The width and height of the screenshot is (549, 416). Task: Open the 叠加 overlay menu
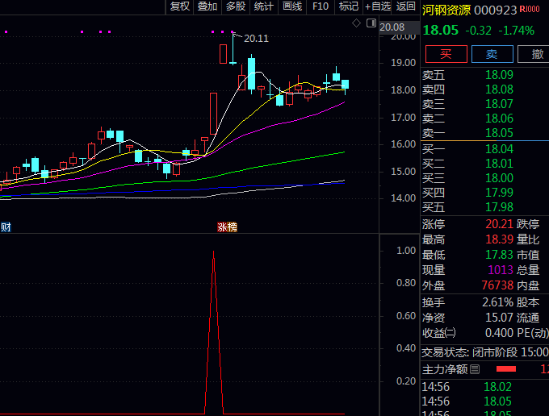pyautogui.click(x=207, y=6)
